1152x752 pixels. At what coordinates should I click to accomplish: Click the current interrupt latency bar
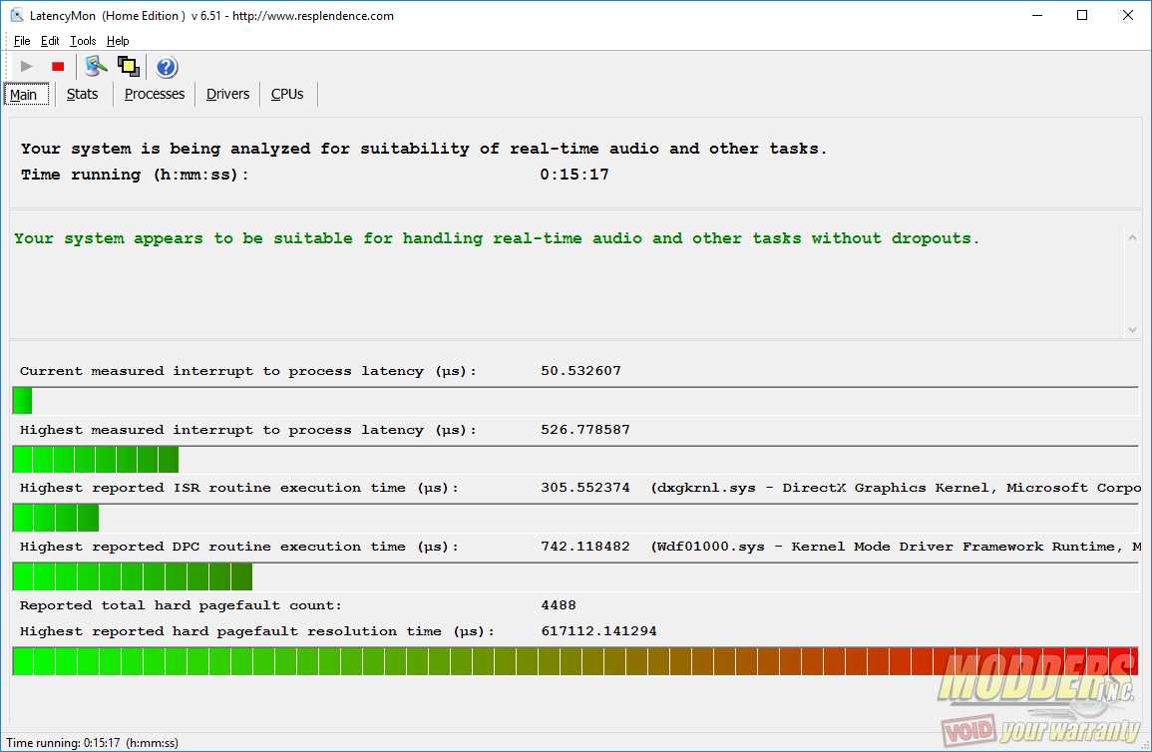tap(576, 401)
